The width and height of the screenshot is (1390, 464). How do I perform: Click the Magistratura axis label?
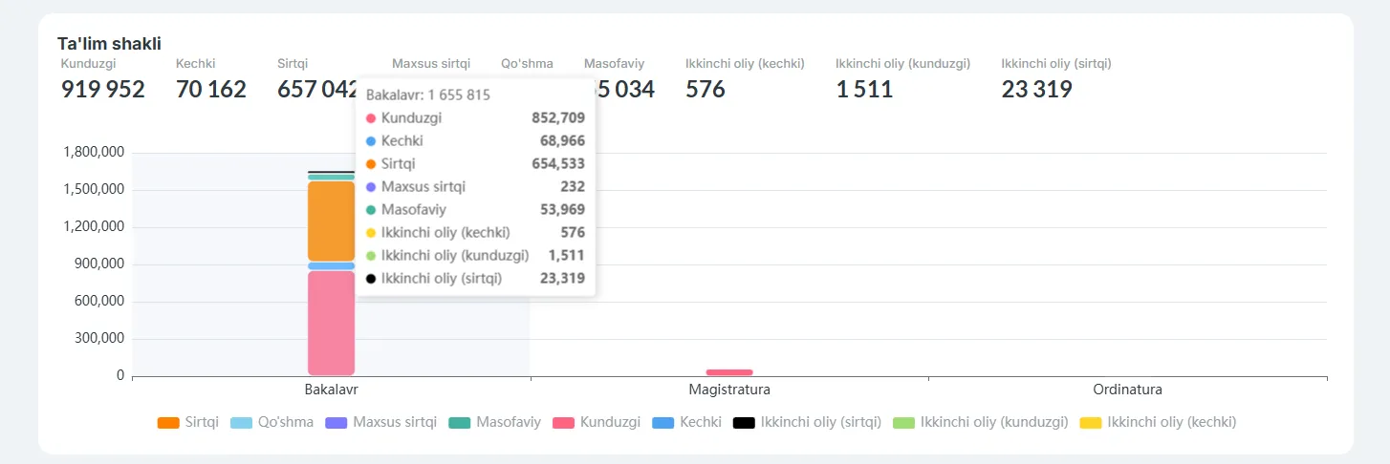point(728,390)
